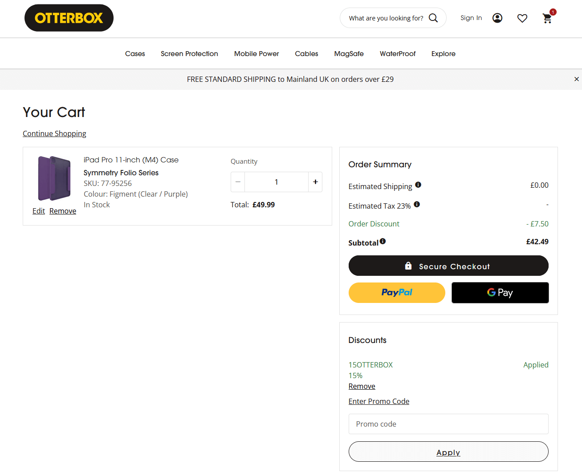Click the Estimated Shipping info icon

pos(418,185)
